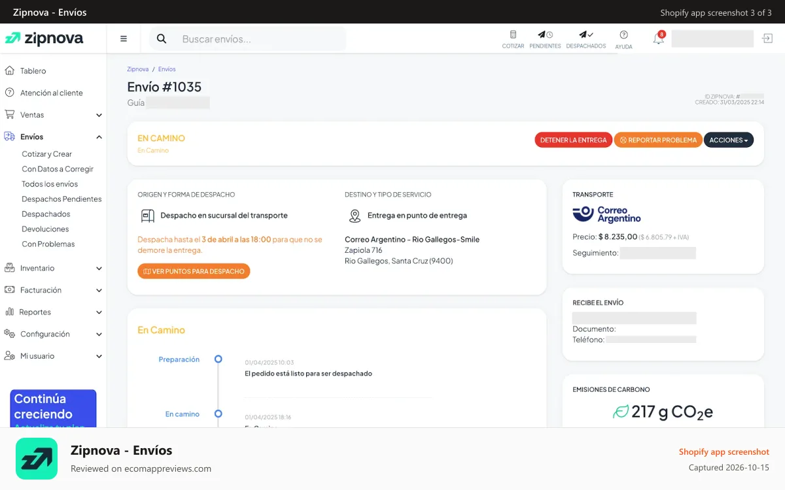This screenshot has width=785, height=490.
Task: Open the ACCIONES dropdown button
Action: tap(729, 140)
